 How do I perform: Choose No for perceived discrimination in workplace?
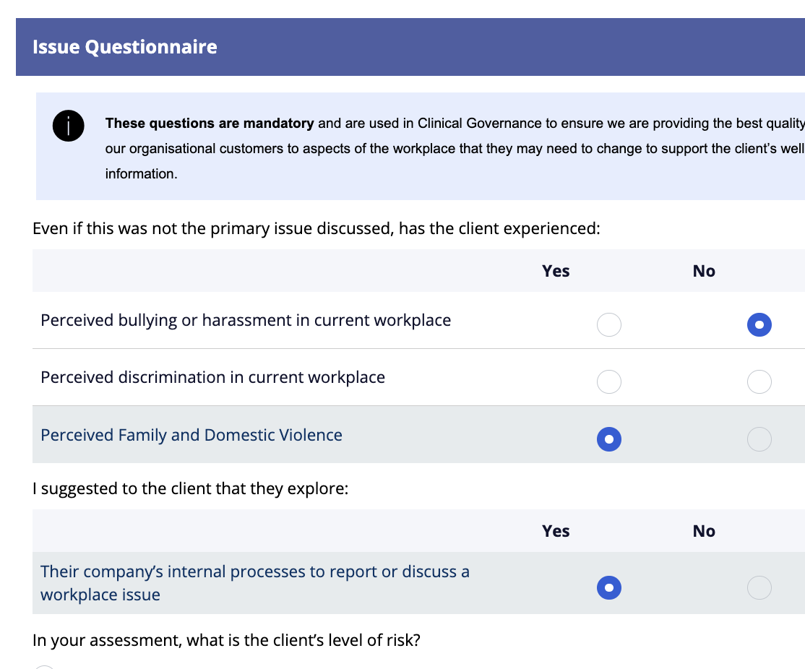click(759, 381)
